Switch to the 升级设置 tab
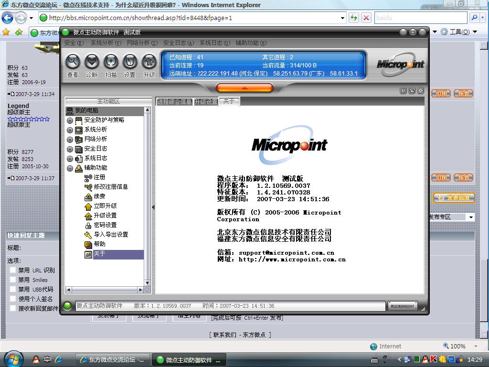The height and width of the screenshot is (367, 489). pos(206,101)
